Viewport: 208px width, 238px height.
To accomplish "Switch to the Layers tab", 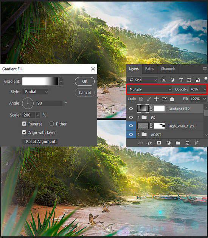I will point(133,69).
